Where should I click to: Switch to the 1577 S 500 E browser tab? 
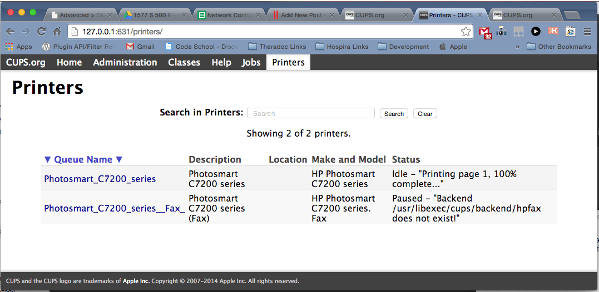[x=156, y=15]
